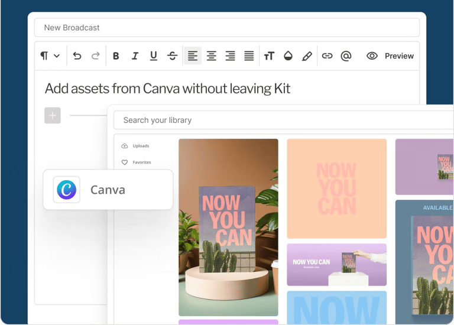454x325 pixels.
Task: Click the plus add-block button
Action: tap(53, 115)
